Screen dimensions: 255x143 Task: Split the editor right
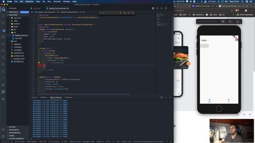pyautogui.click(x=166, y=8)
